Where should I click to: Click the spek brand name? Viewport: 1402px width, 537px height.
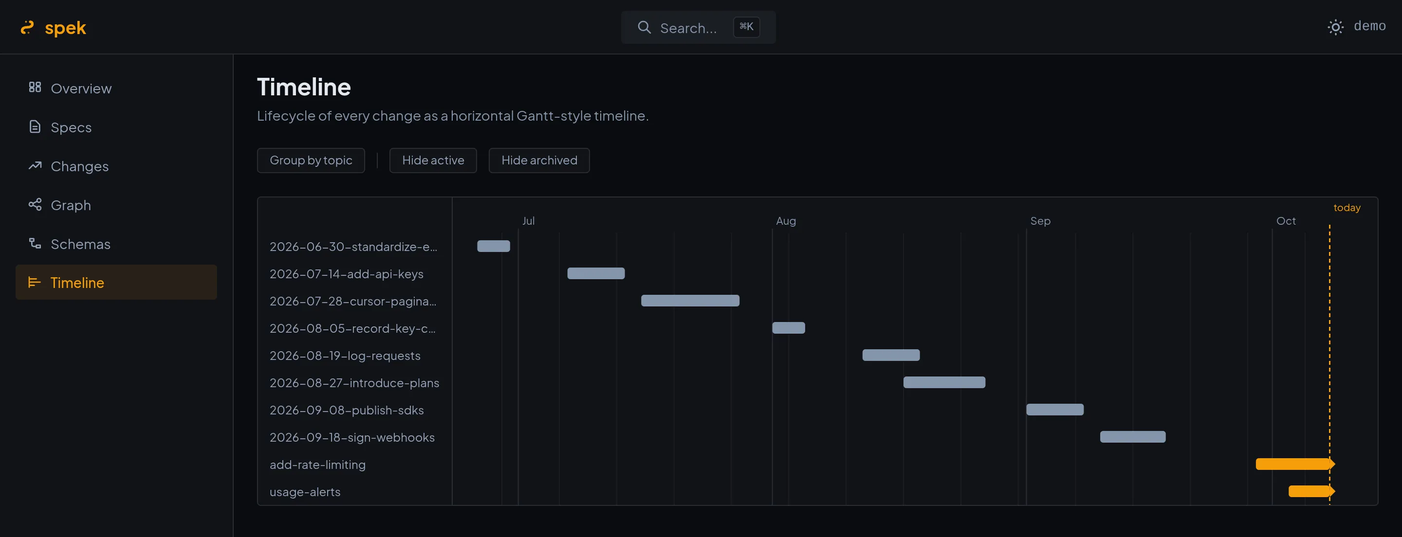tap(65, 28)
